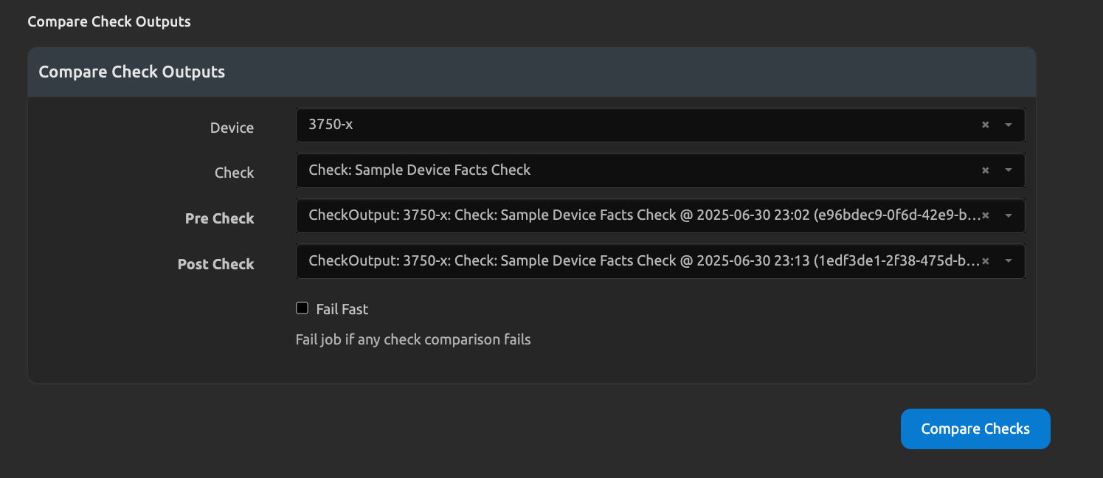The image size is (1103, 478).
Task: Clear the Pre Check selected output
Action: [985, 216]
